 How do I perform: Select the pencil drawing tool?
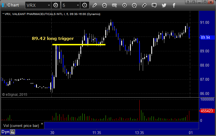[95, 5]
